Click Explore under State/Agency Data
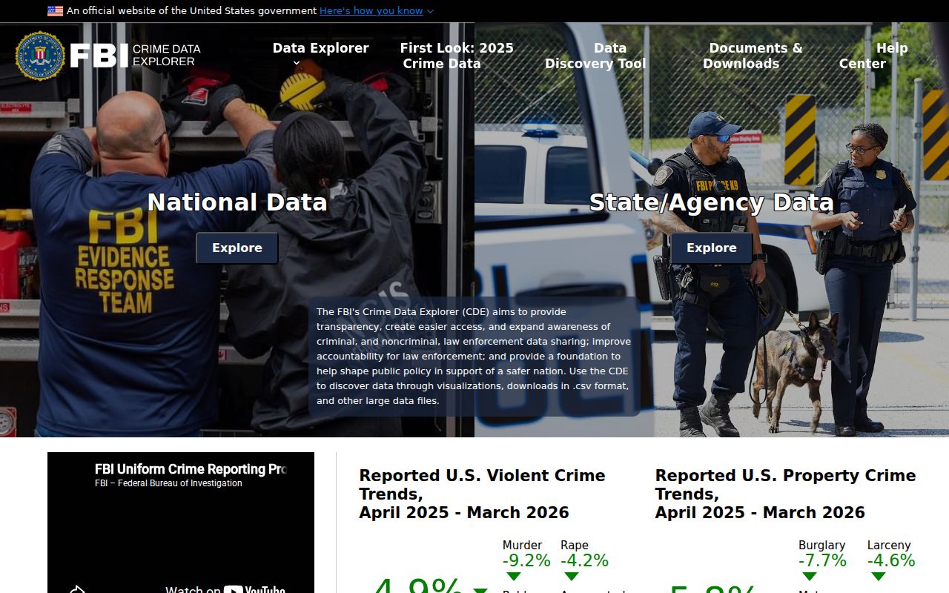This screenshot has height=593, width=949. click(x=712, y=248)
